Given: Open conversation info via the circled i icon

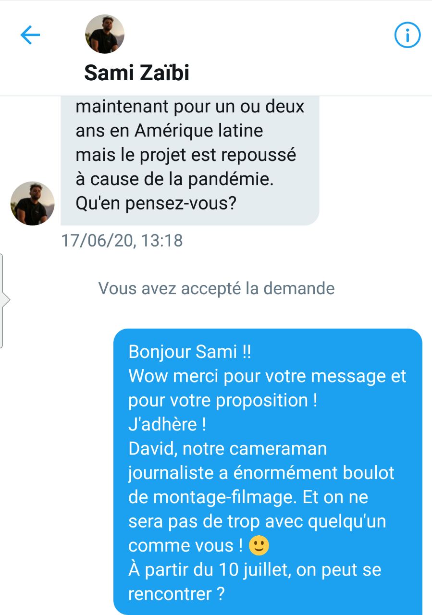Looking at the screenshot, I should point(407,35).
